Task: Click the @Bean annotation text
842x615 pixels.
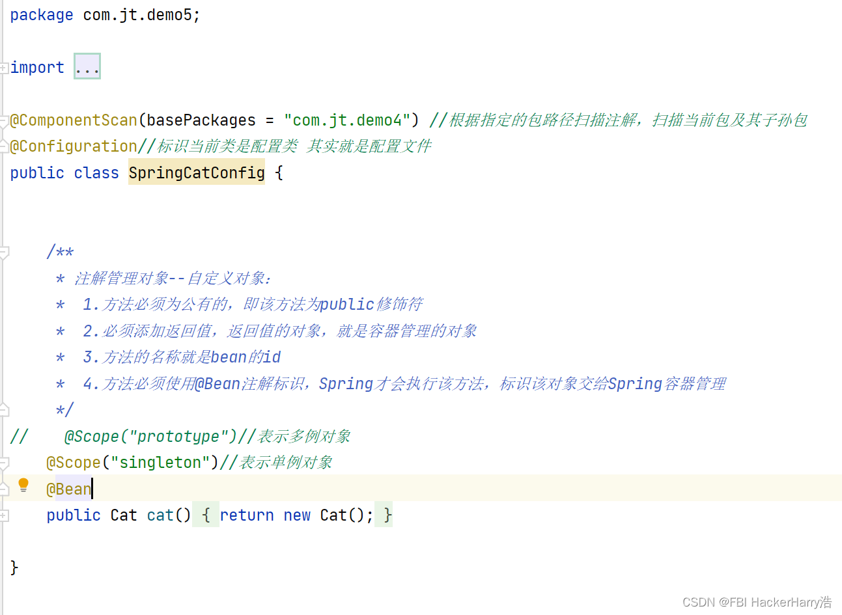Action: [x=69, y=489]
